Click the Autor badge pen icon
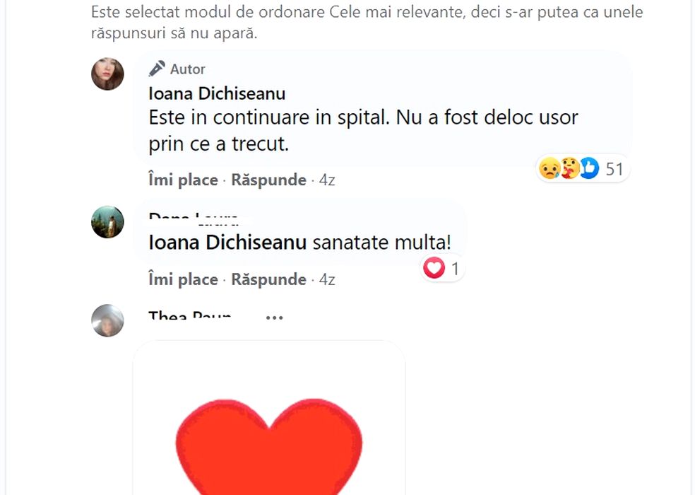The image size is (695, 495). tap(157, 69)
